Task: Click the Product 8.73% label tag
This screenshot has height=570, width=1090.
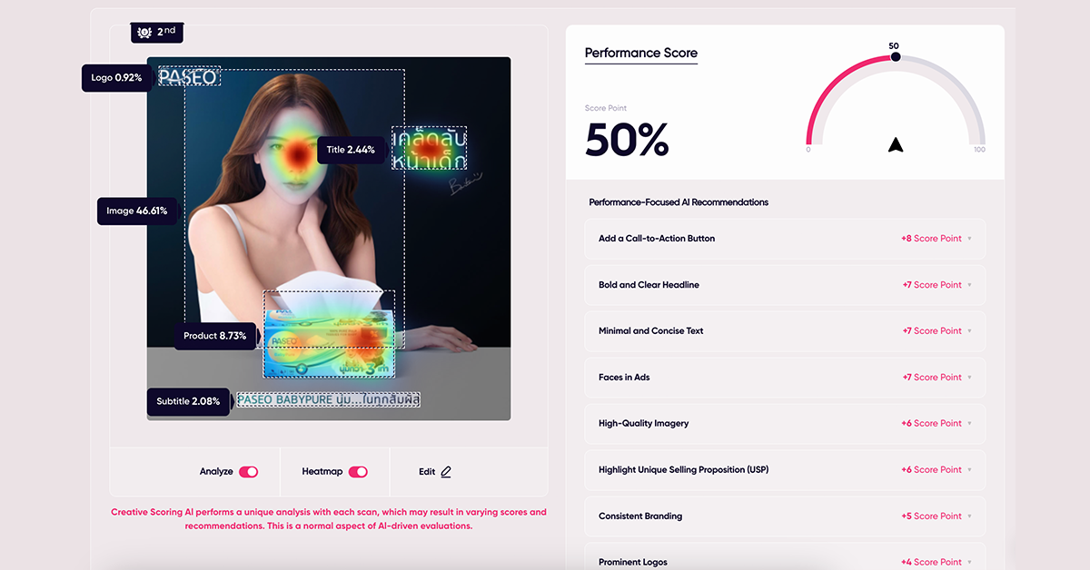Action: click(214, 336)
